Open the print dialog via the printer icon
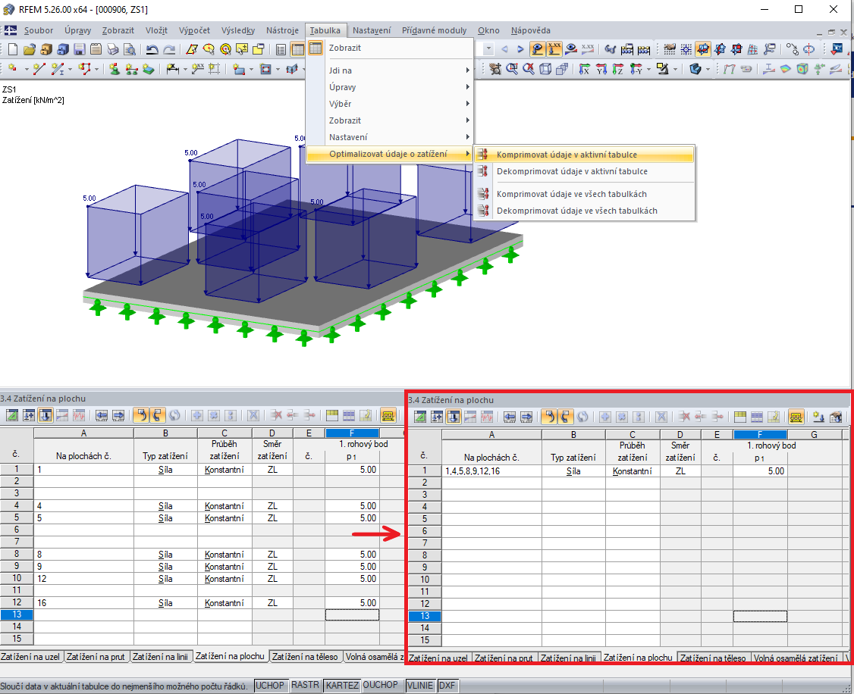This screenshot has height=694, width=854. coord(113,49)
